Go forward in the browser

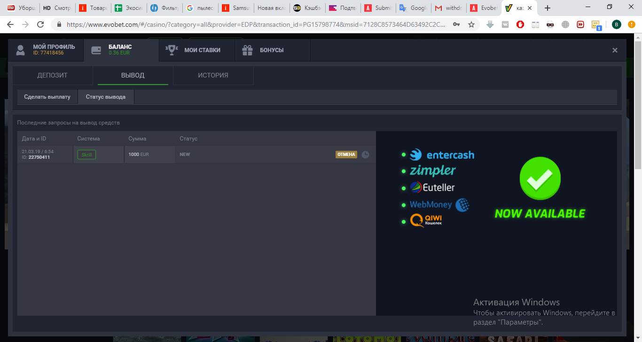(25, 24)
